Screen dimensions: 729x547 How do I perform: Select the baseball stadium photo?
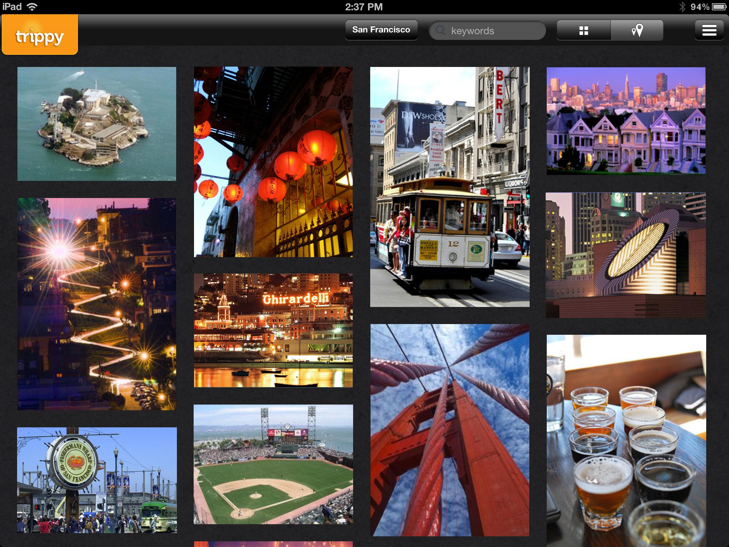(x=273, y=464)
